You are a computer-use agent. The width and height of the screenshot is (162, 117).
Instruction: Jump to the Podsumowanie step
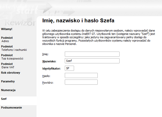(12, 108)
